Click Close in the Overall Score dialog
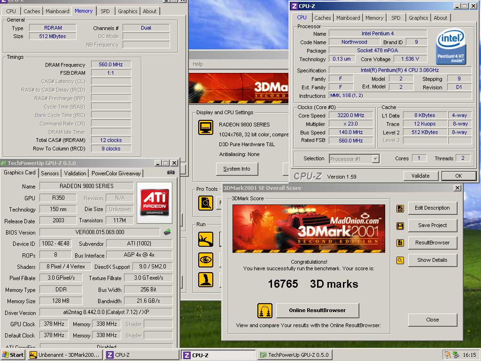Viewport: 481px width, 361px height. pos(432,320)
